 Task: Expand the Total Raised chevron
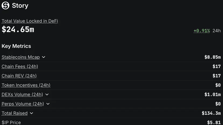point(31,113)
